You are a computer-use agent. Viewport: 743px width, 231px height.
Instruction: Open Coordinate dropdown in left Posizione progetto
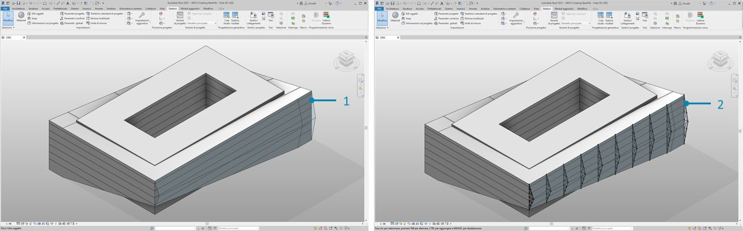(x=162, y=19)
